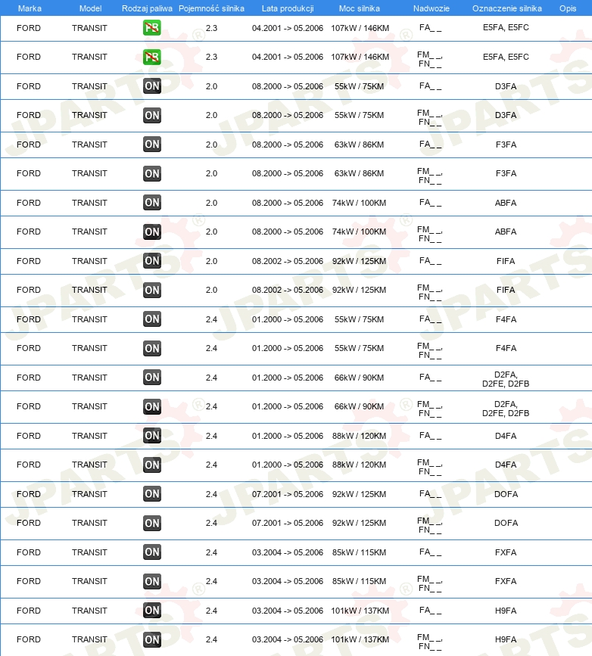The width and height of the screenshot is (592, 656).
Task: Select the D3FA engine code in the FA__ row
Action: 506,86
